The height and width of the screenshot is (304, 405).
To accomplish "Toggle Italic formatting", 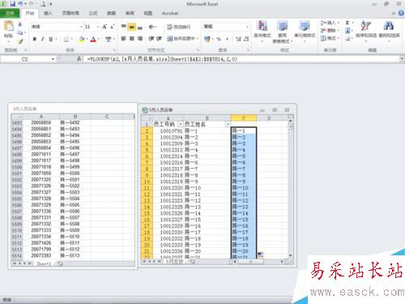I will point(43,40).
